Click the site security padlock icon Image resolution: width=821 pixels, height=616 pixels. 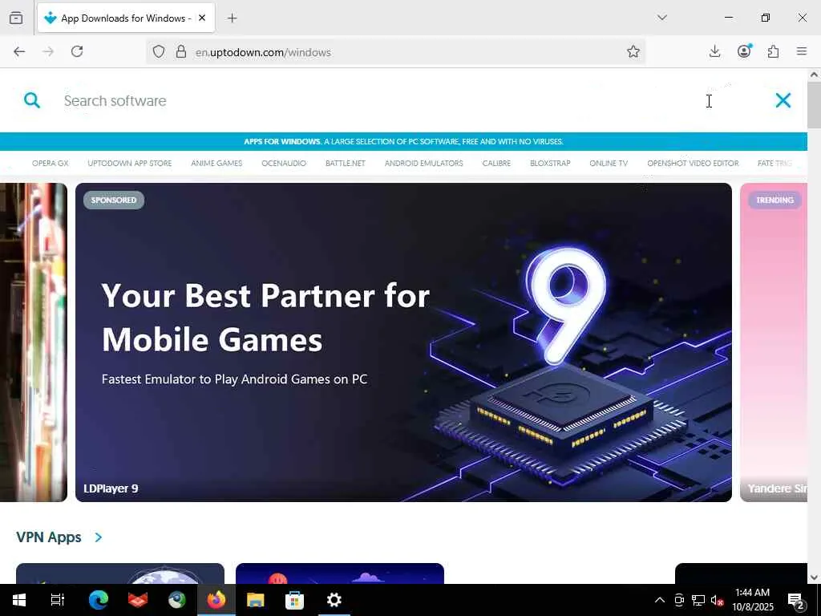coord(181,52)
